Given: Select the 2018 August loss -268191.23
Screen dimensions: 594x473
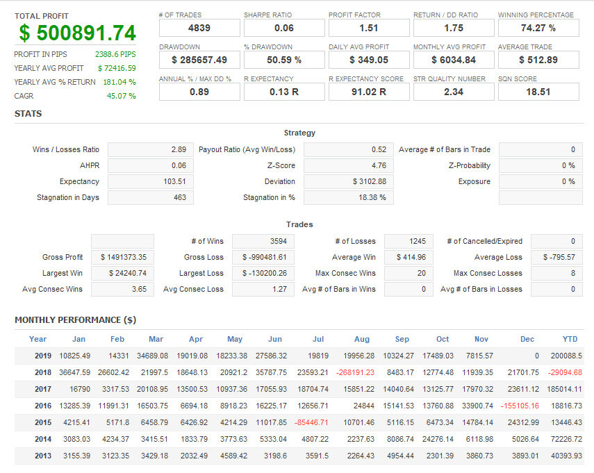Looking at the screenshot, I should (x=355, y=372).
